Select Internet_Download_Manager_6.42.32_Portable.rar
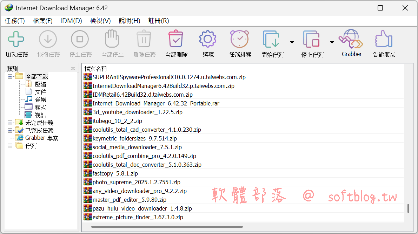 [x=151, y=104]
